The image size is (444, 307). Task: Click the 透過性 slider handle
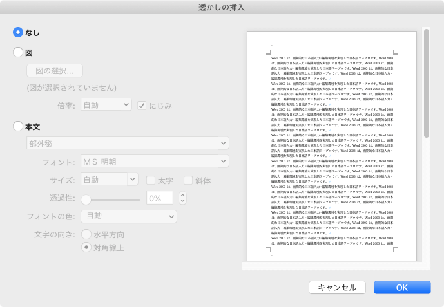[x=86, y=200]
